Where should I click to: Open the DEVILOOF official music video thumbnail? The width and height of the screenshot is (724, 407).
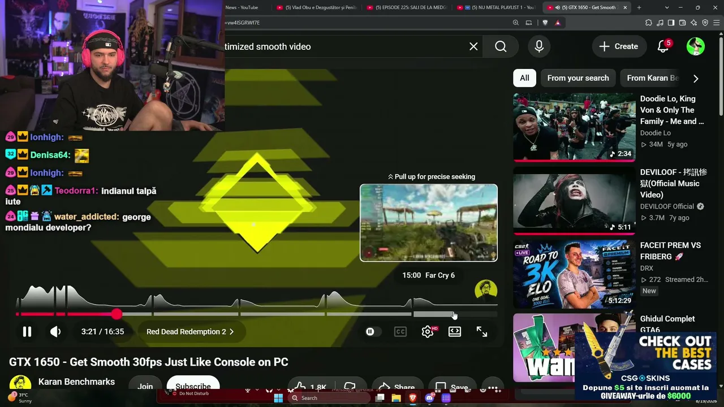coord(574,201)
